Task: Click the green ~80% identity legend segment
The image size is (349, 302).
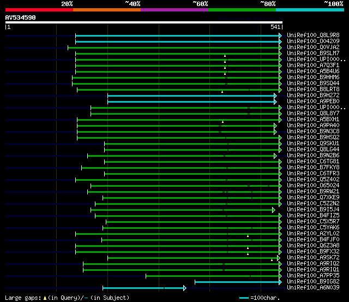Action: coord(242,10)
